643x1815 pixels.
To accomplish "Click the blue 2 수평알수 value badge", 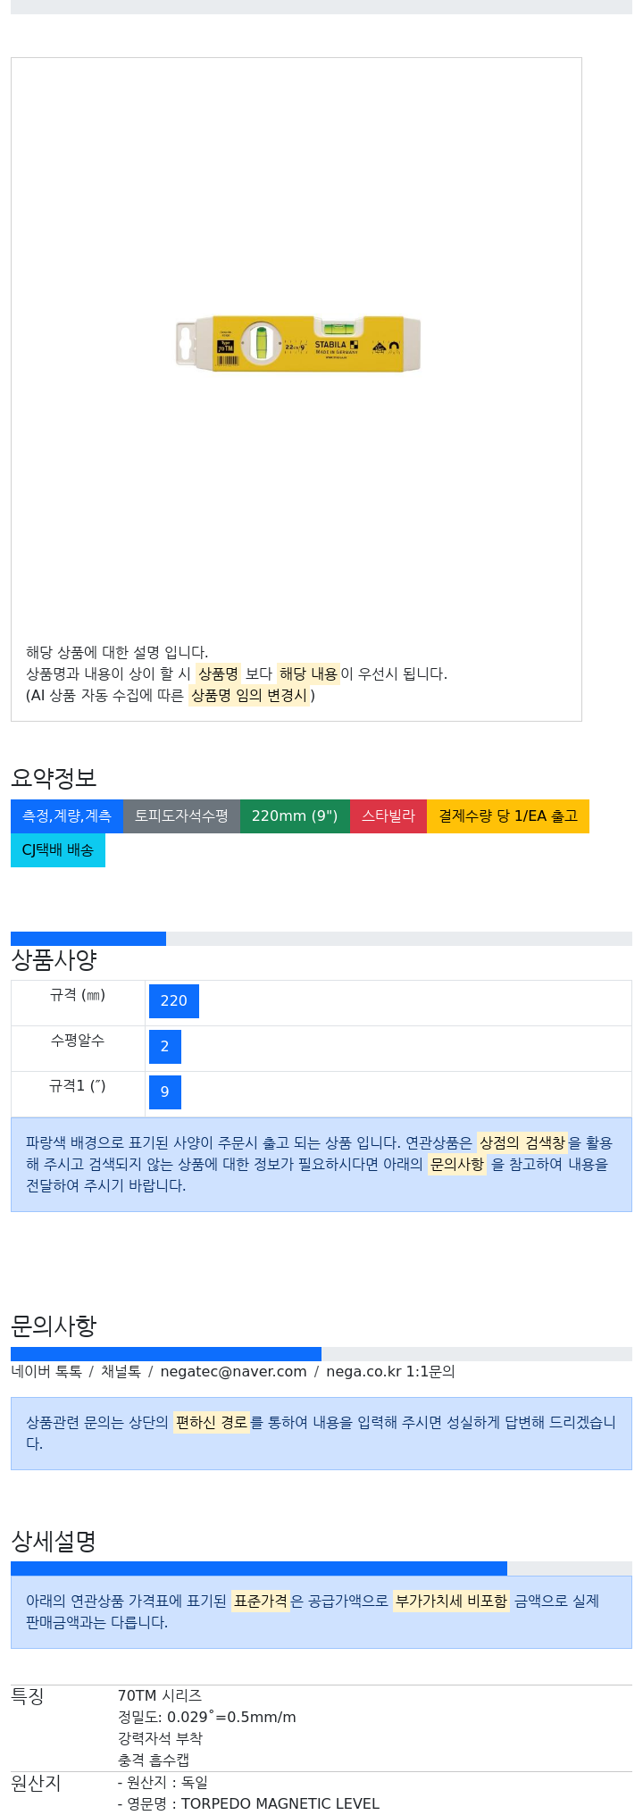I will (x=165, y=1047).
